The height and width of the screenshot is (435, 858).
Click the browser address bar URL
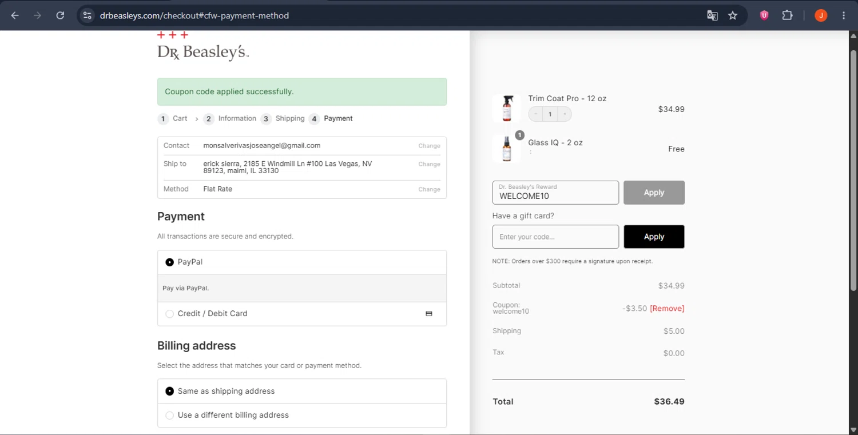[x=194, y=15]
